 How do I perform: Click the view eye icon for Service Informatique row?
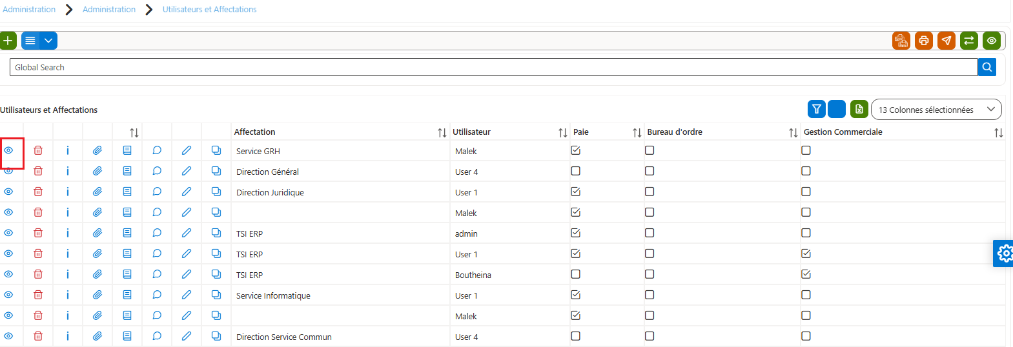(8, 295)
